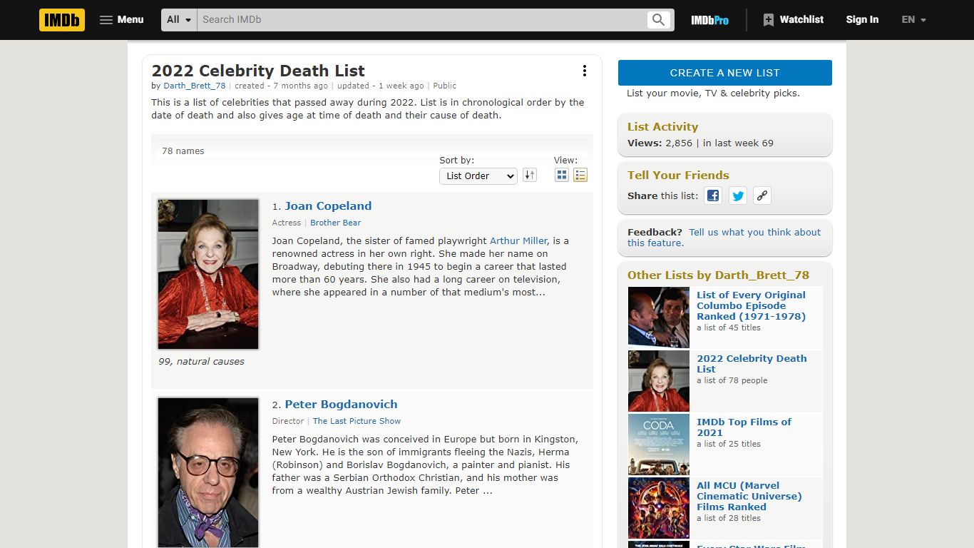Share this list on Facebook
Viewport: 974px width, 548px height.
(x=713, y=196)
